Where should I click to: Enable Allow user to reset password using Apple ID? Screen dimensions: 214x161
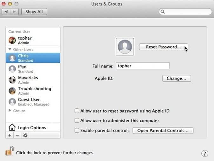coord(77,111)
